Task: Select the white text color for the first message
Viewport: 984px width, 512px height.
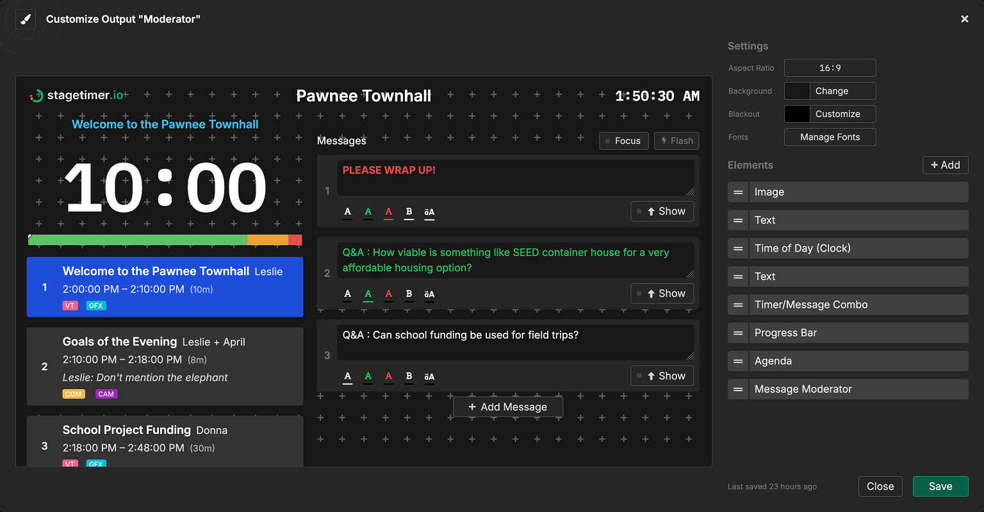Action: coord(348,212)
